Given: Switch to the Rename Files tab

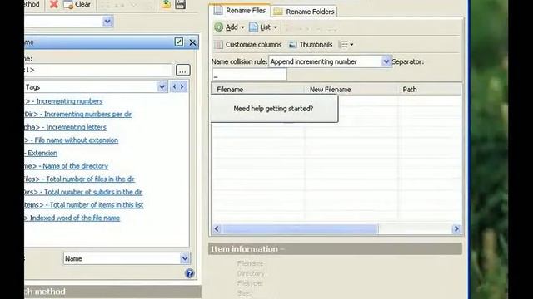Looking at the screenshot, I should (x=240, y=11).
